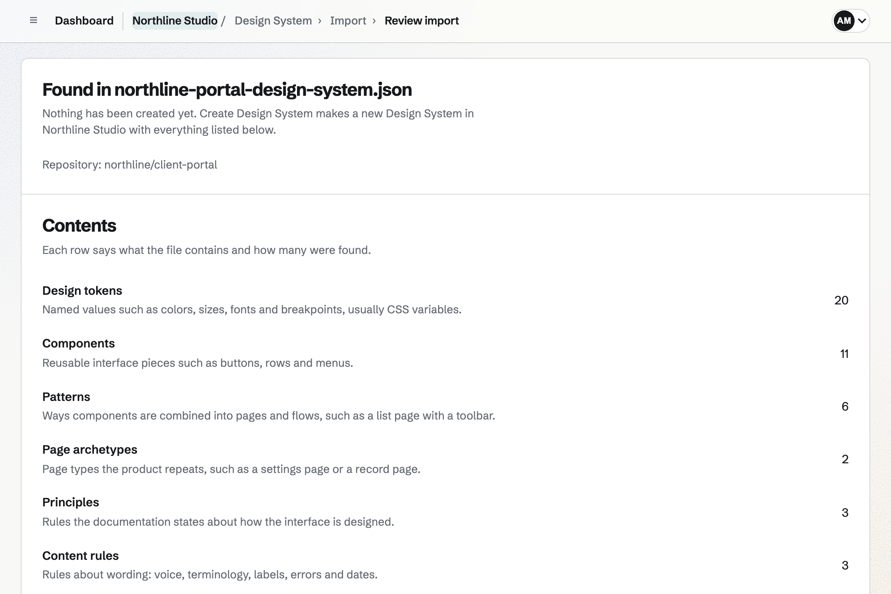This screenshot has height=594, width=891.
Task: Select the Content rules row title
Action: coord(80,556)
